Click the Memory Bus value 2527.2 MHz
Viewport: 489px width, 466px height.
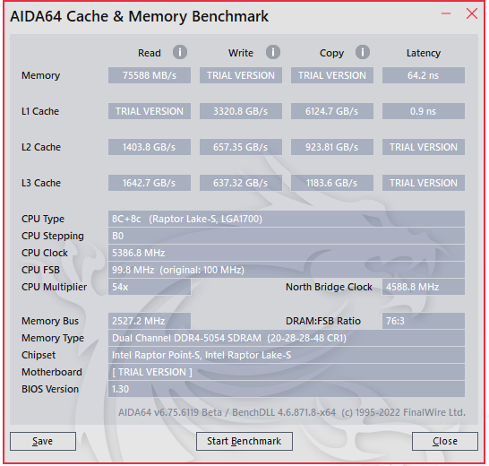click(x=150, y=321)
